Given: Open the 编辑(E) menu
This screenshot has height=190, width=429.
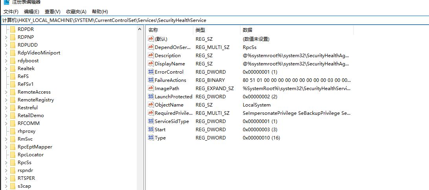Looking at the screenshot, I should [x=31, y=11].
